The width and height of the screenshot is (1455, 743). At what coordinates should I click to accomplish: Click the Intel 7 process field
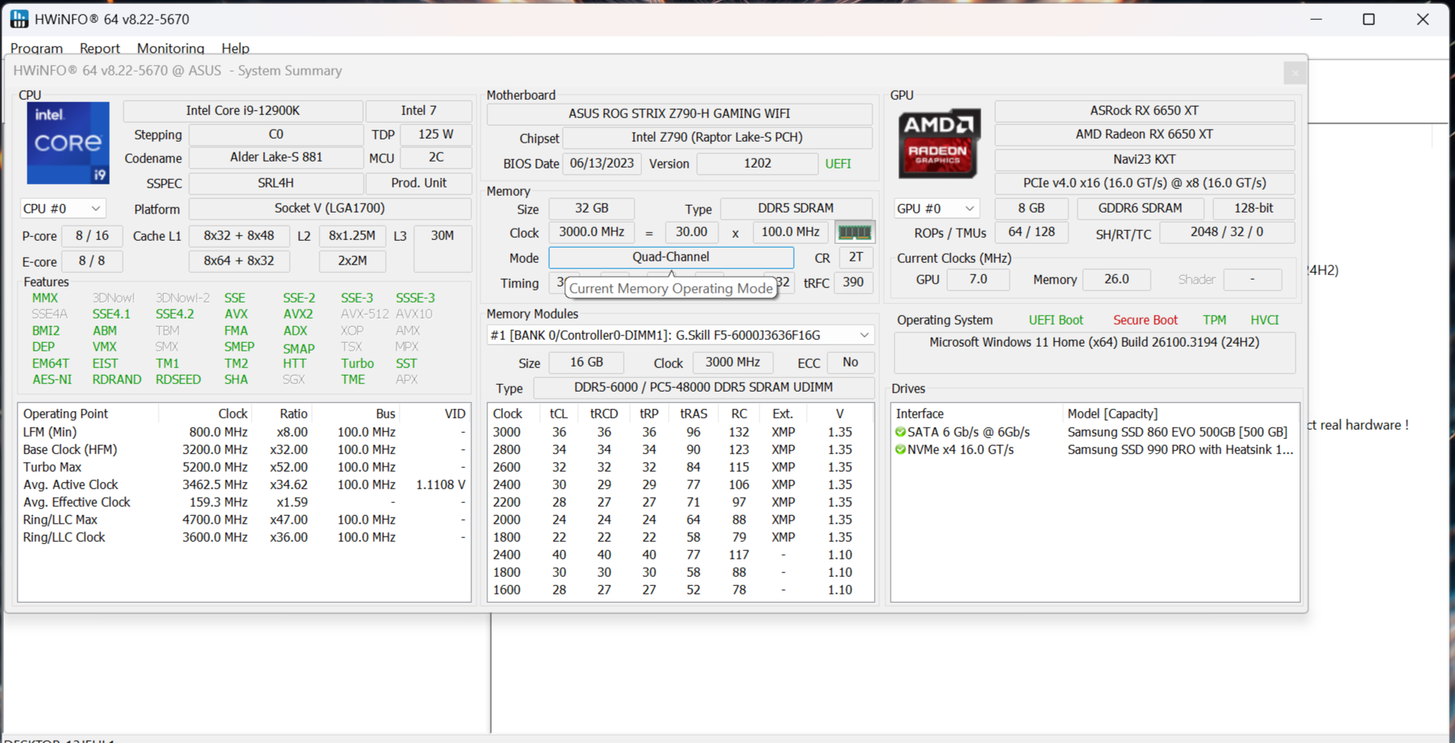(x=419, y=111)
